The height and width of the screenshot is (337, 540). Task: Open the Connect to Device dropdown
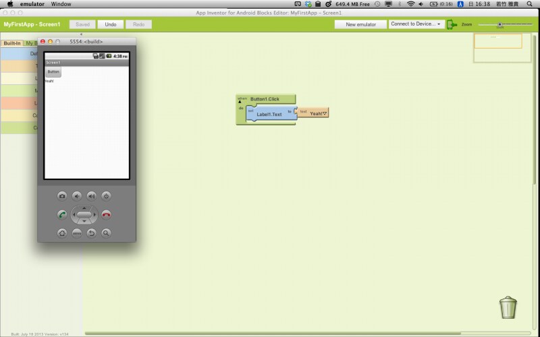click(416, 24)
